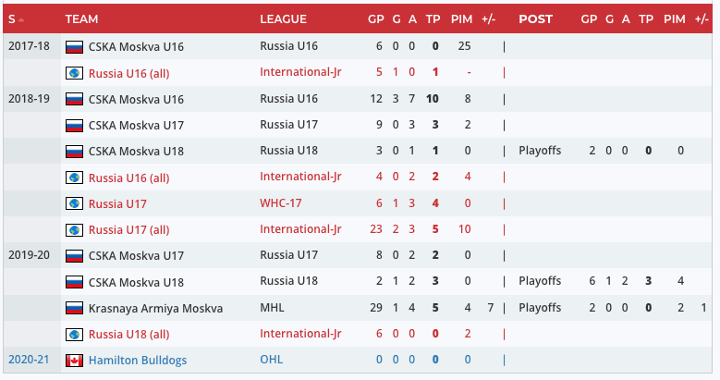Click the POST column header

pyautogui.click(x=535, y=18)
